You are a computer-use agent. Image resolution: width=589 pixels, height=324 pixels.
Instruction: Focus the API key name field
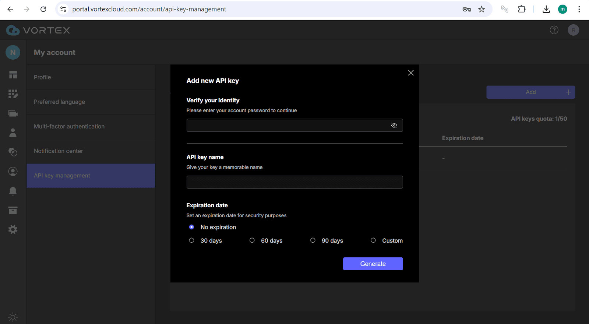[294, 182]
